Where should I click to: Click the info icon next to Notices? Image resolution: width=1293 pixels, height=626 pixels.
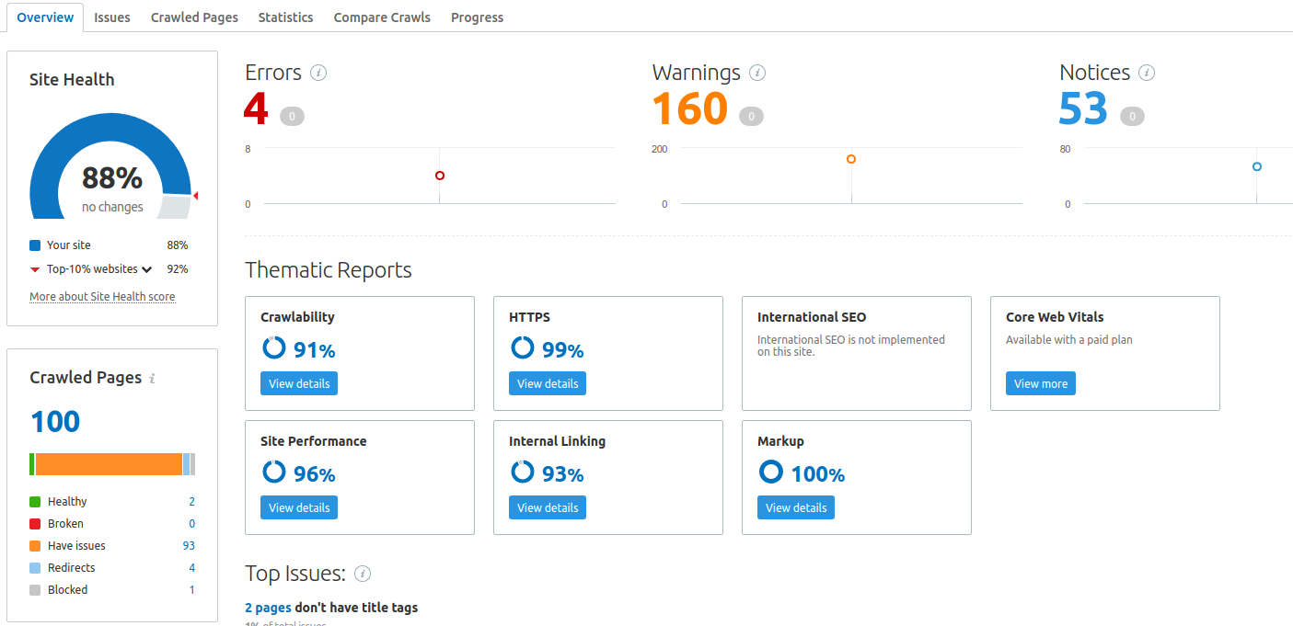pos(1147,73)
